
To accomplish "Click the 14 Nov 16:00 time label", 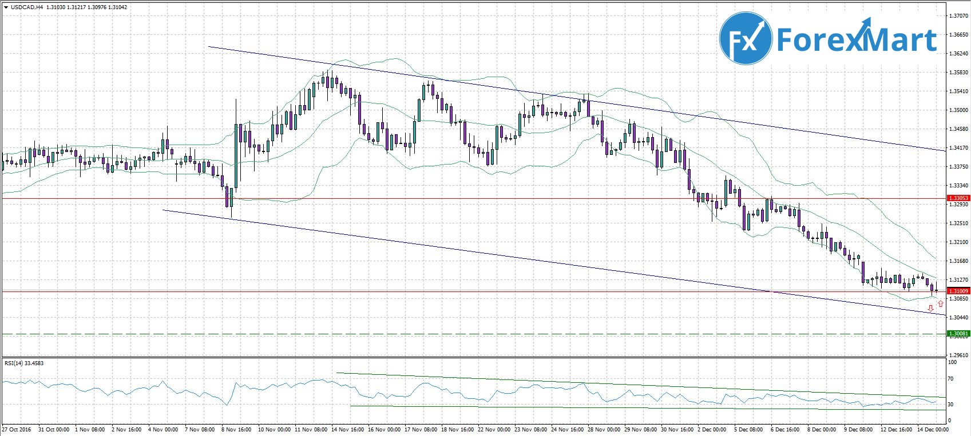I will coord(348,429).
